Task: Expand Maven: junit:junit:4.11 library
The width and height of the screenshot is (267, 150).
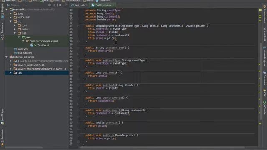Action: click(10, 65)
